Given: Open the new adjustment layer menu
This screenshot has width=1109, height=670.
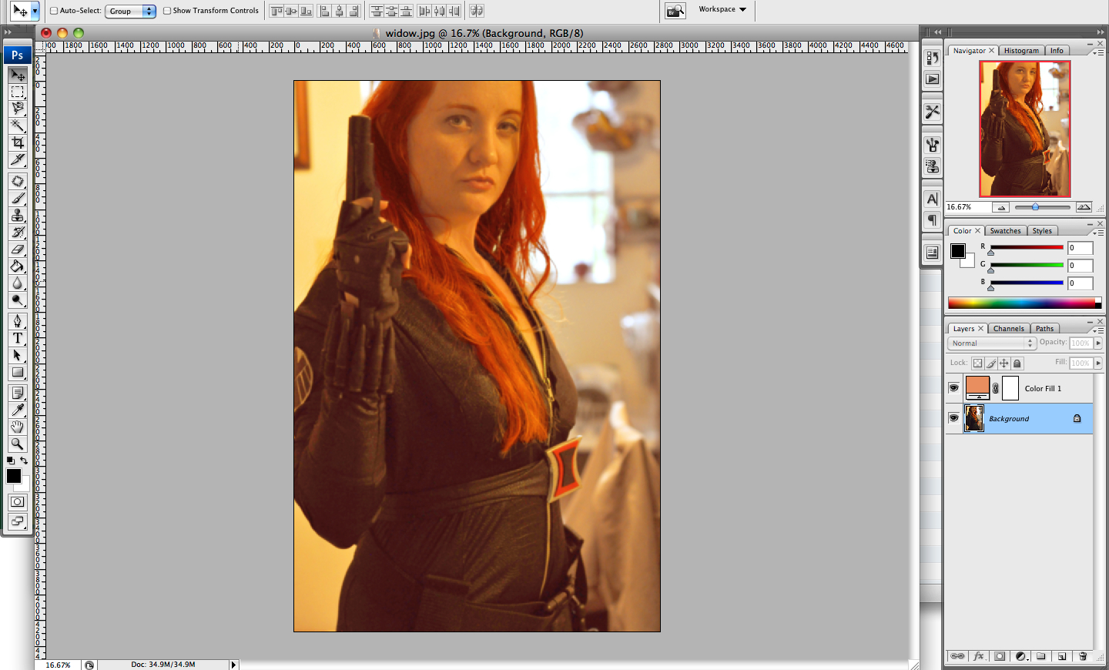Looking at the screenshot, I should coord(1021,656).
